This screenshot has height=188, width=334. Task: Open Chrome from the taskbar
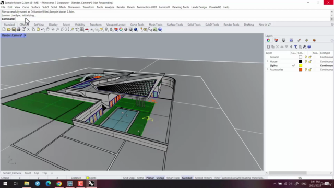point(59,183)
